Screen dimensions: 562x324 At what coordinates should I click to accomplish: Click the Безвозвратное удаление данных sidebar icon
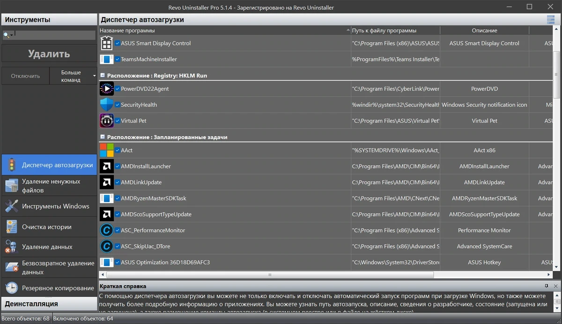[x=11, y=267]
